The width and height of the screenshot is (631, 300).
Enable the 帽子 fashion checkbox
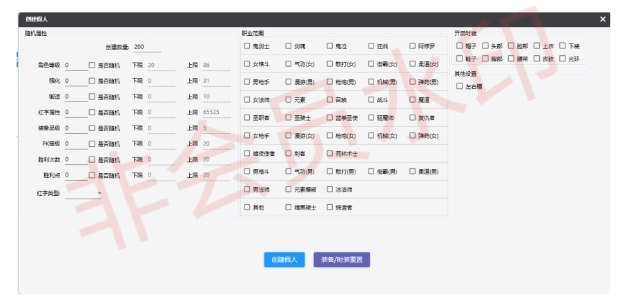coord(460,46)
